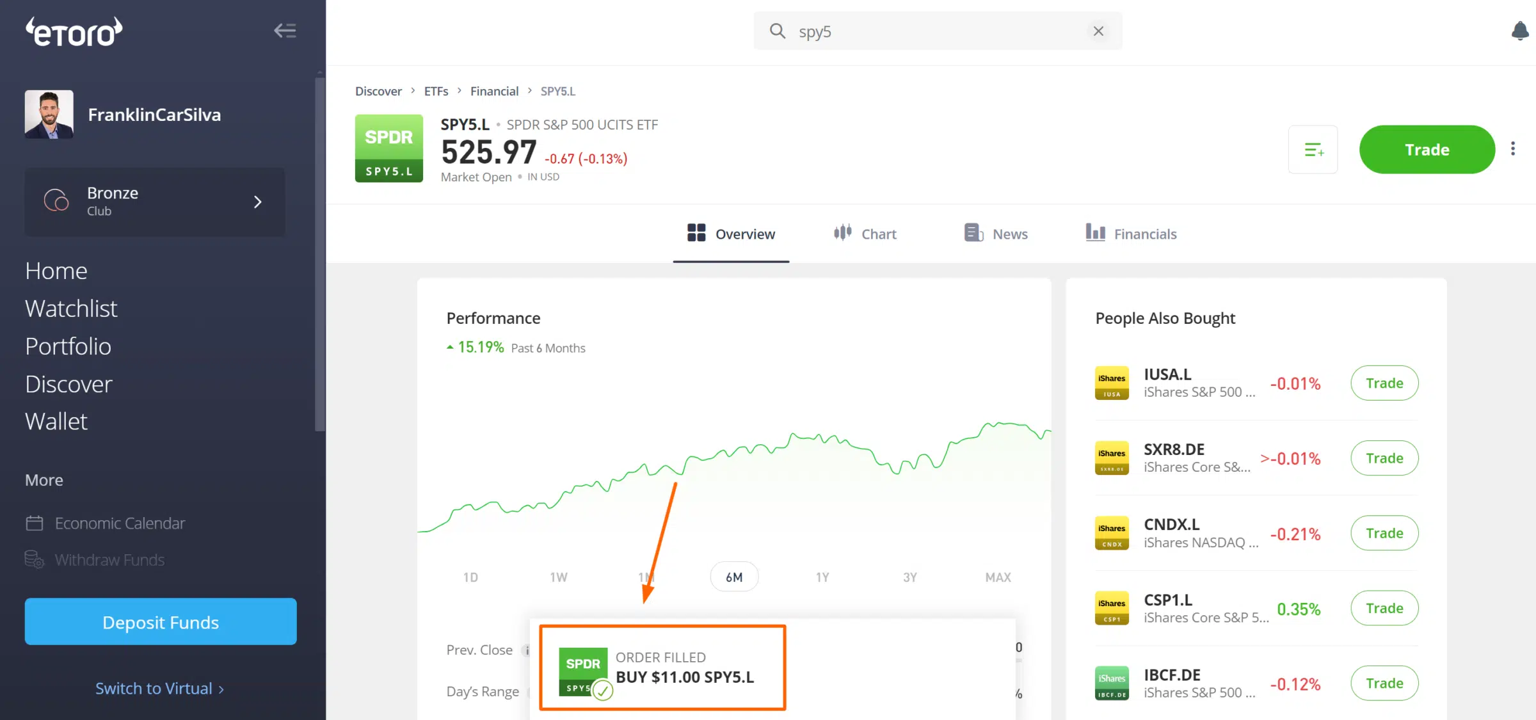
Task: Click the Bronze Club circle icon
Action: [56, 200]
